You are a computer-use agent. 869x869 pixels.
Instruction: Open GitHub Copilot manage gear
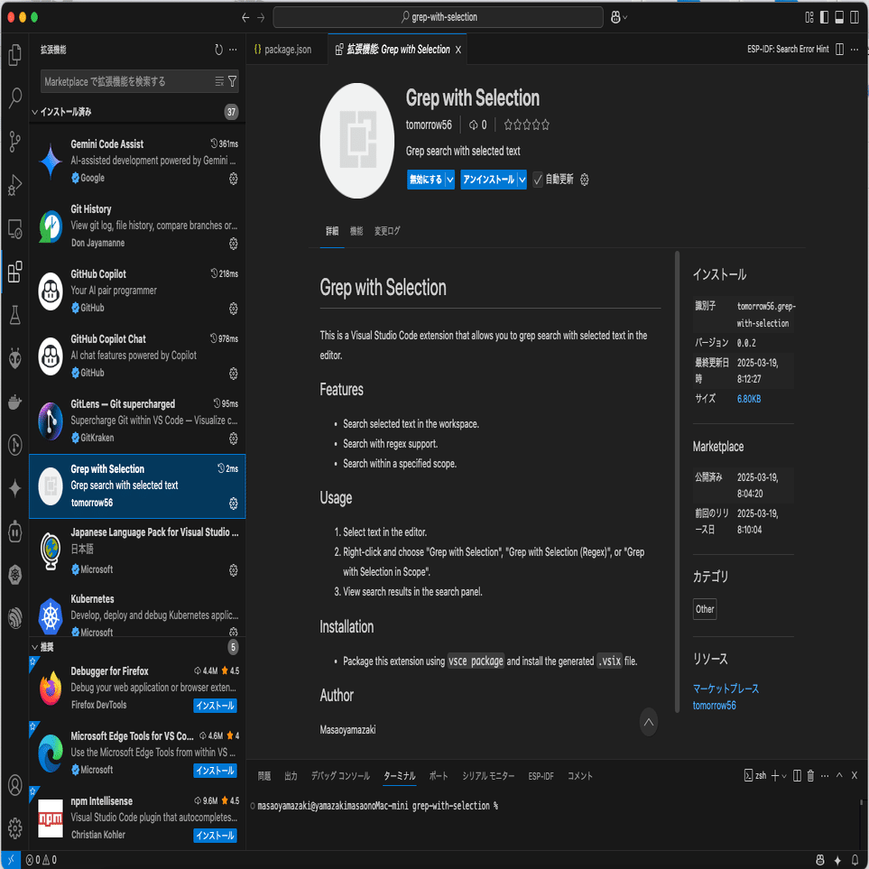point(234,308)
